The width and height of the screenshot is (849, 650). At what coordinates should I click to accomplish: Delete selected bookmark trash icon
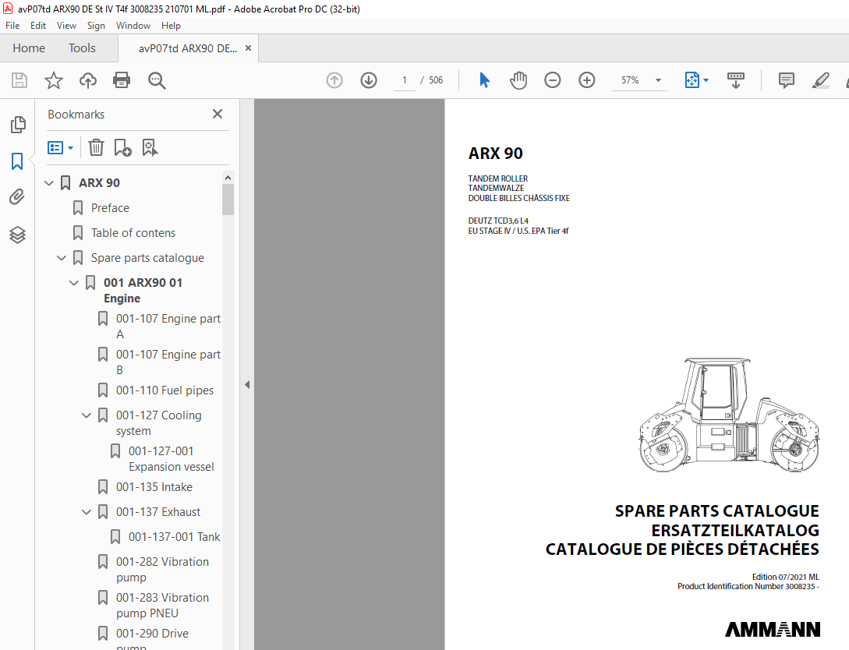(96, 148)
